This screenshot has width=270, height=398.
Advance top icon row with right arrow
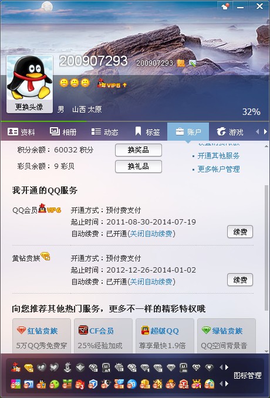(227, 367)
